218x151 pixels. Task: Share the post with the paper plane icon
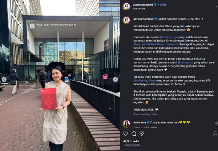point(142,134)
